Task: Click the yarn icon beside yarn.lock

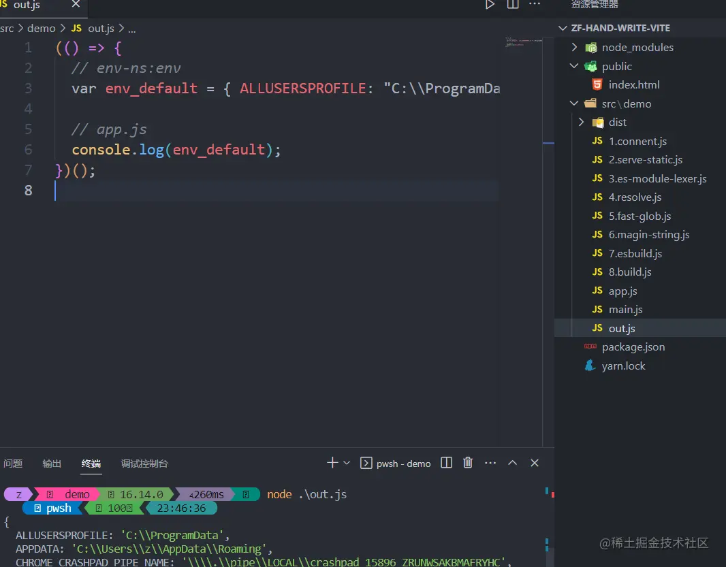Action: (590, 366)
